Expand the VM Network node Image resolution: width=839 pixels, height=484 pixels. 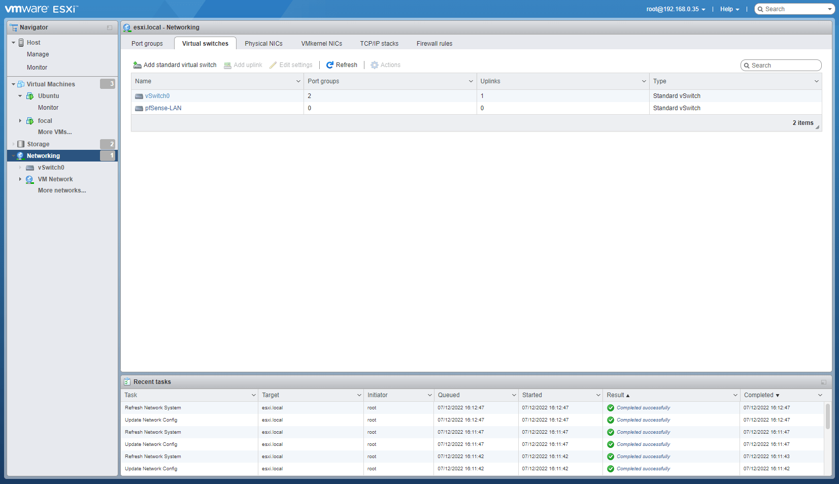[x=20, y=179]
